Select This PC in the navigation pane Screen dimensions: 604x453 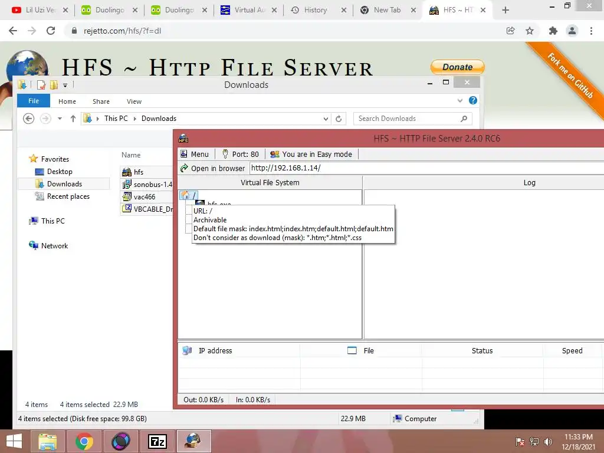47,221
